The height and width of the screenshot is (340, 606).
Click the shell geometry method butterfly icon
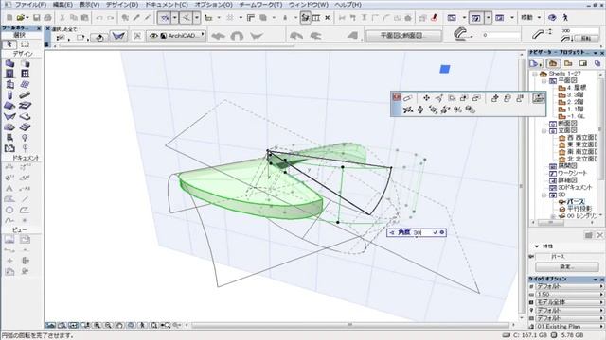click(118, 36)
